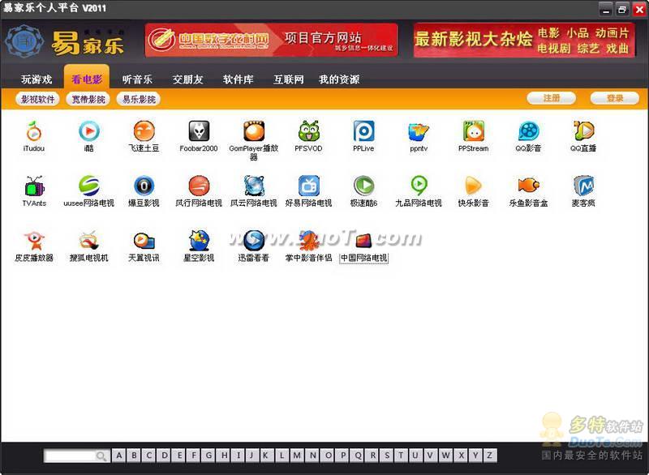Filter by letter P
Image resolution: width=649 pixels, height=475 pixels.
(343, 456)
